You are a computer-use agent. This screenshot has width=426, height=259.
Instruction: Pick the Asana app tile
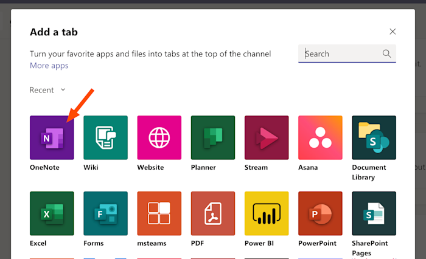point(320,137)
